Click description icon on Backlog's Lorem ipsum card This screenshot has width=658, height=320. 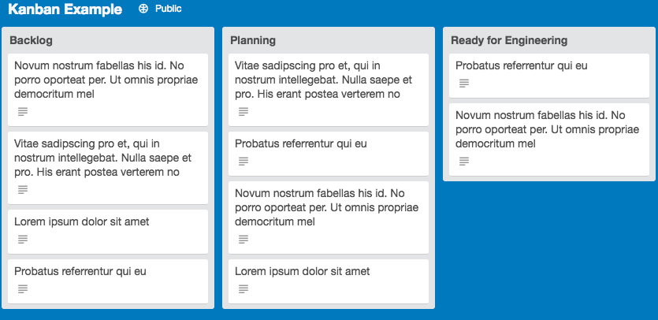coord(23,240)
